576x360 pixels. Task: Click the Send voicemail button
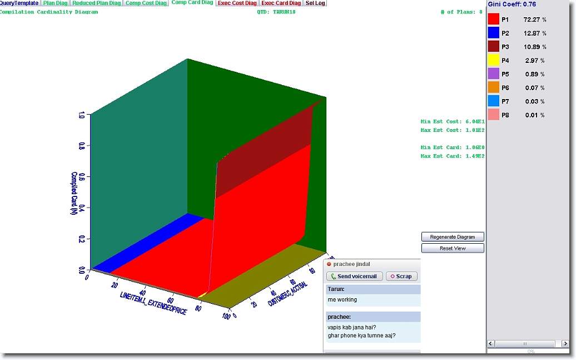point(354,277)
